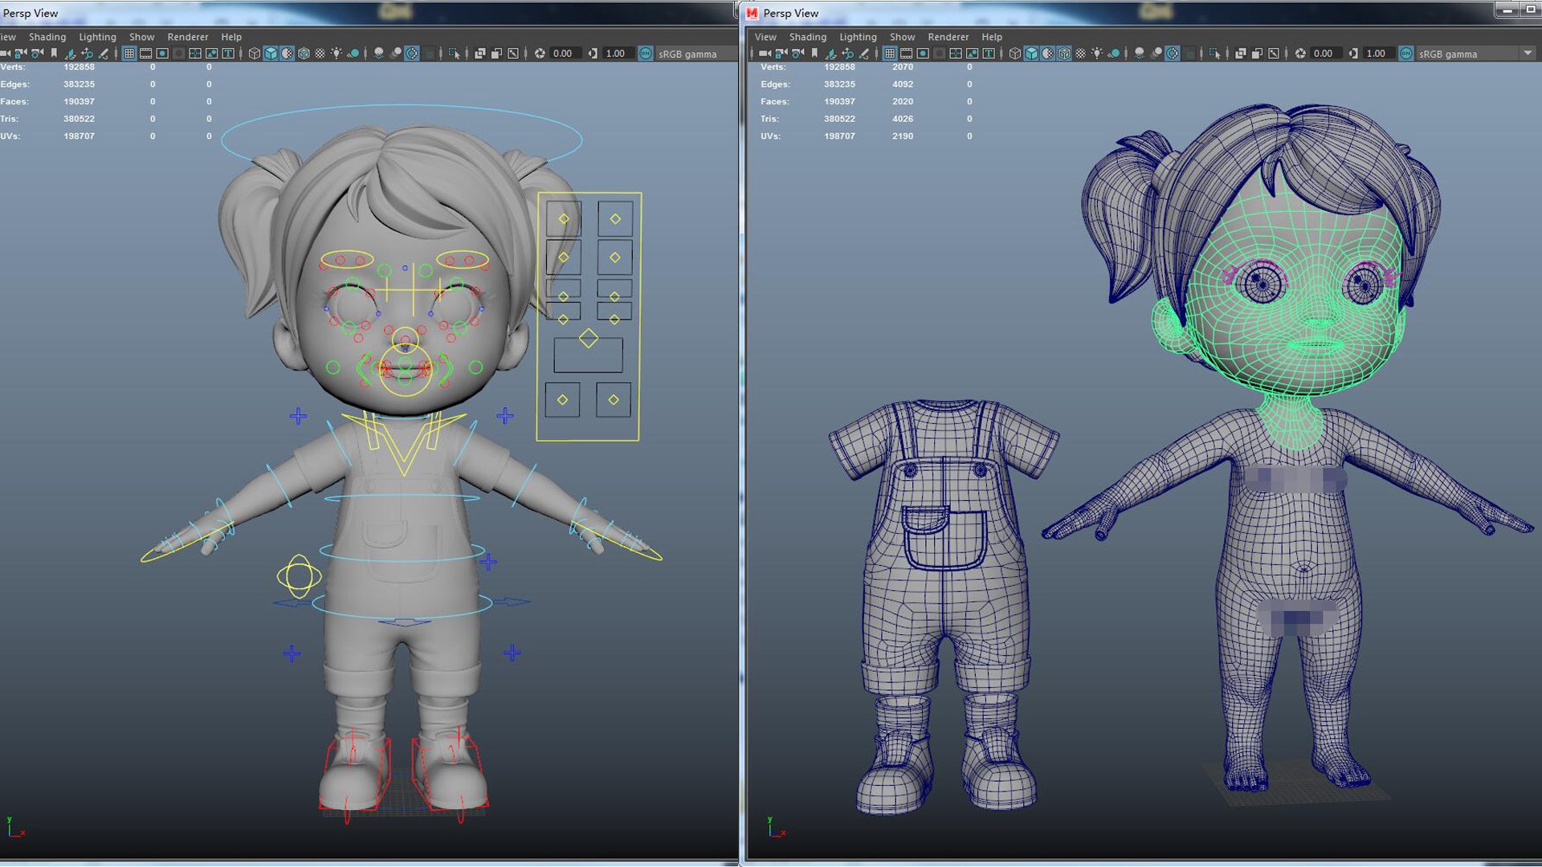Toggle shadows icon in right panel

pos(1114,54)
